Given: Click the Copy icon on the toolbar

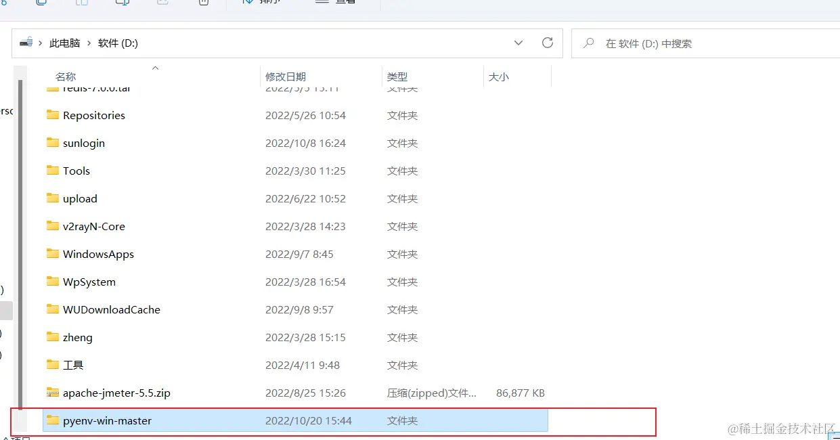Looking at the screenshot, I should (41, 3).
